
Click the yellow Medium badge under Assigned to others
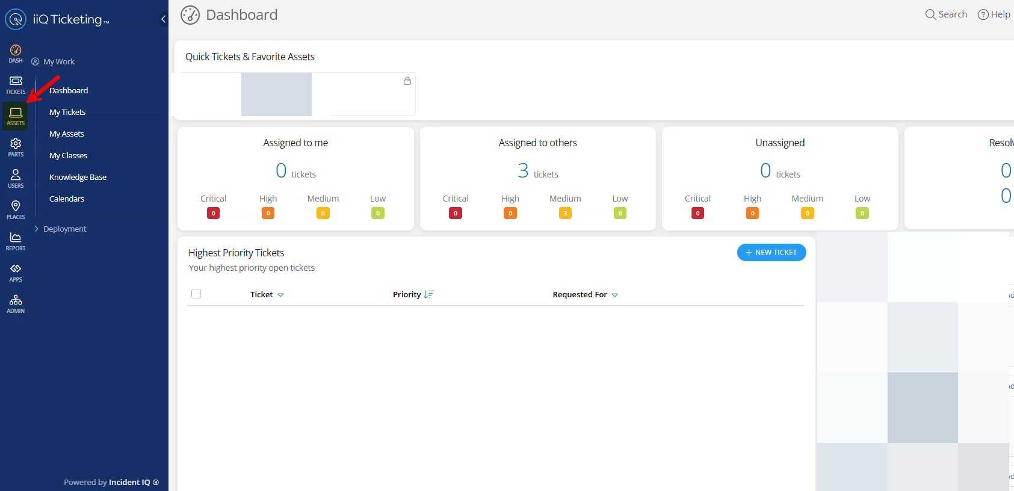(565, 213)
